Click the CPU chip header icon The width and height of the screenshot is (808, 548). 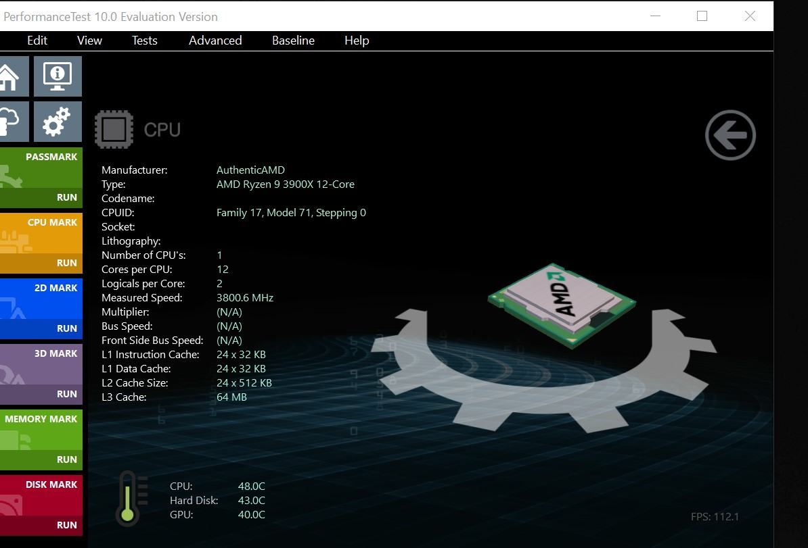tap(114, 129)
